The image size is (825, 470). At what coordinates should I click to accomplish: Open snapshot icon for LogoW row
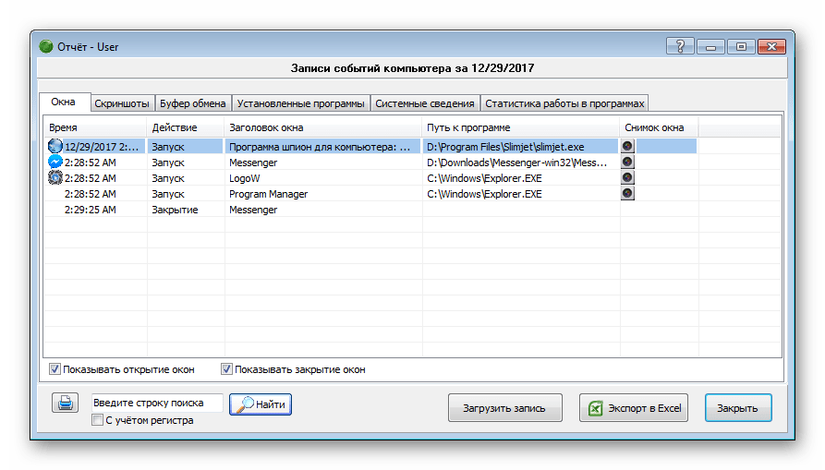click(627, 177)
